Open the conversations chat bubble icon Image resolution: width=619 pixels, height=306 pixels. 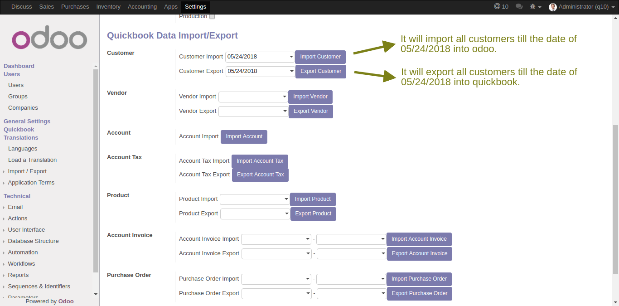pyautogui.click(x=519, y=7)
